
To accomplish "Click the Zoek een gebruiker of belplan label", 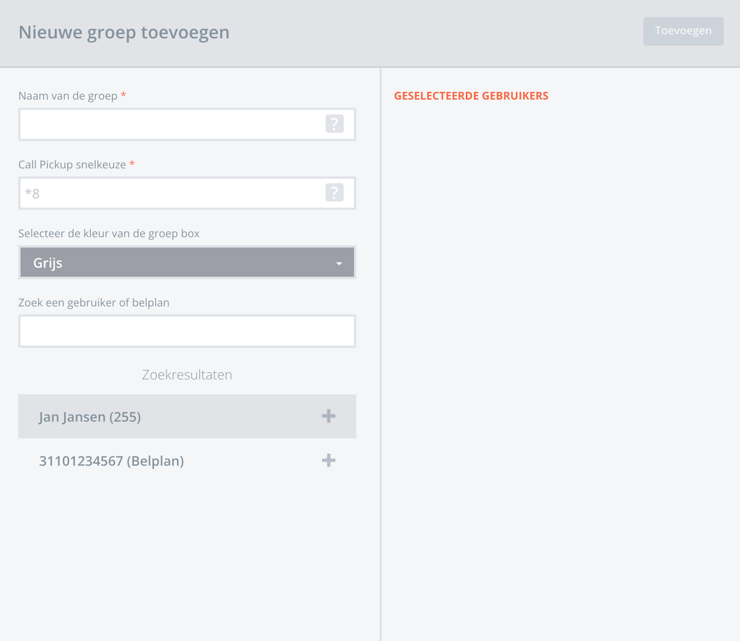I will click(94, 303).
